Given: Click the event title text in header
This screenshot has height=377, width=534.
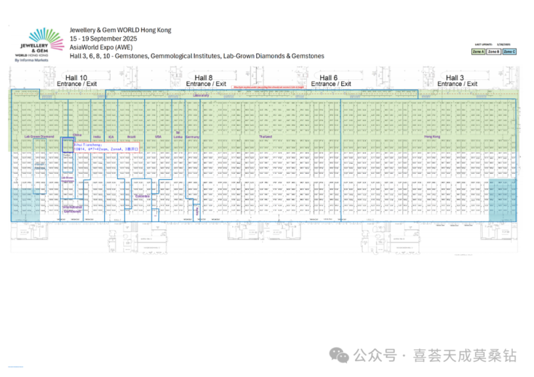Looking at the screenshot, I should [x=121, y=30].
